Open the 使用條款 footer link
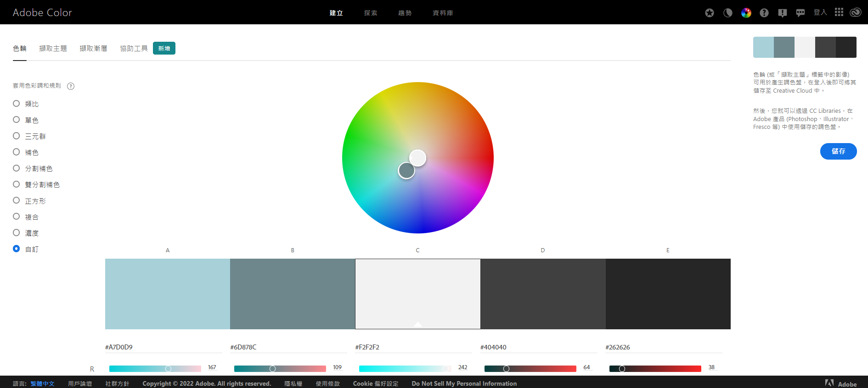The height and width of the screenshot is (388, 868). coord(328,383)
